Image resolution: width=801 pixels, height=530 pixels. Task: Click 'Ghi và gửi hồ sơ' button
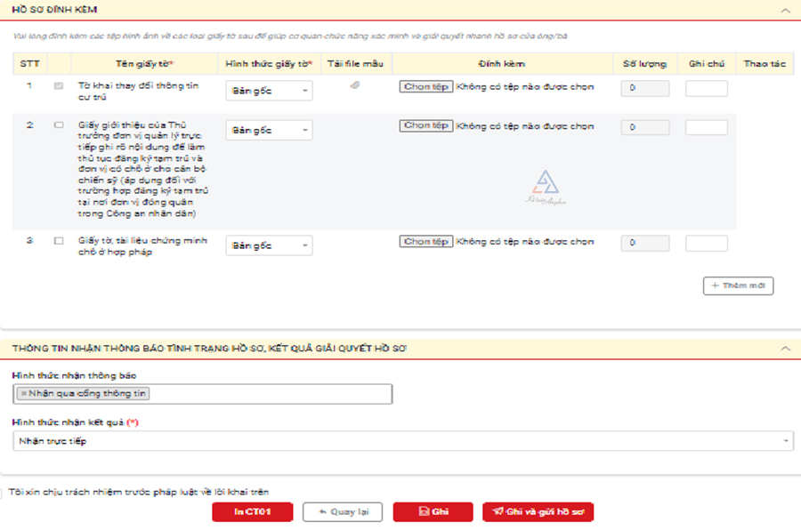pyautogui.click(x=538, y=512)
